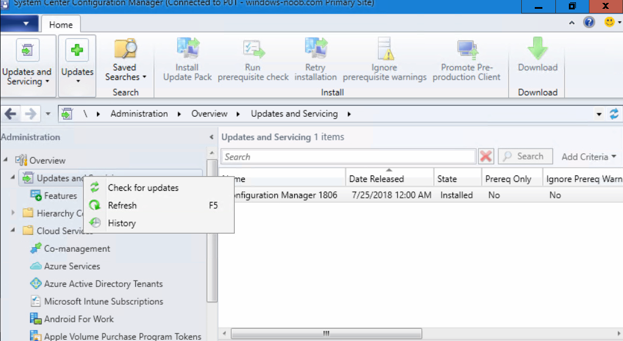Click the Android For Work icon

tap(36, 319)
